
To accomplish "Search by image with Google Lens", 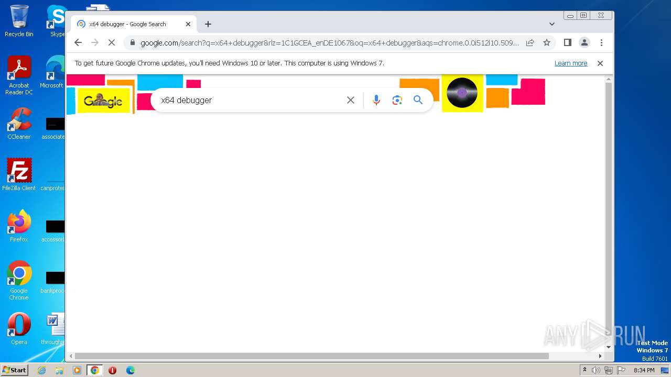I will pyautogui.click(x=397, y=100).
